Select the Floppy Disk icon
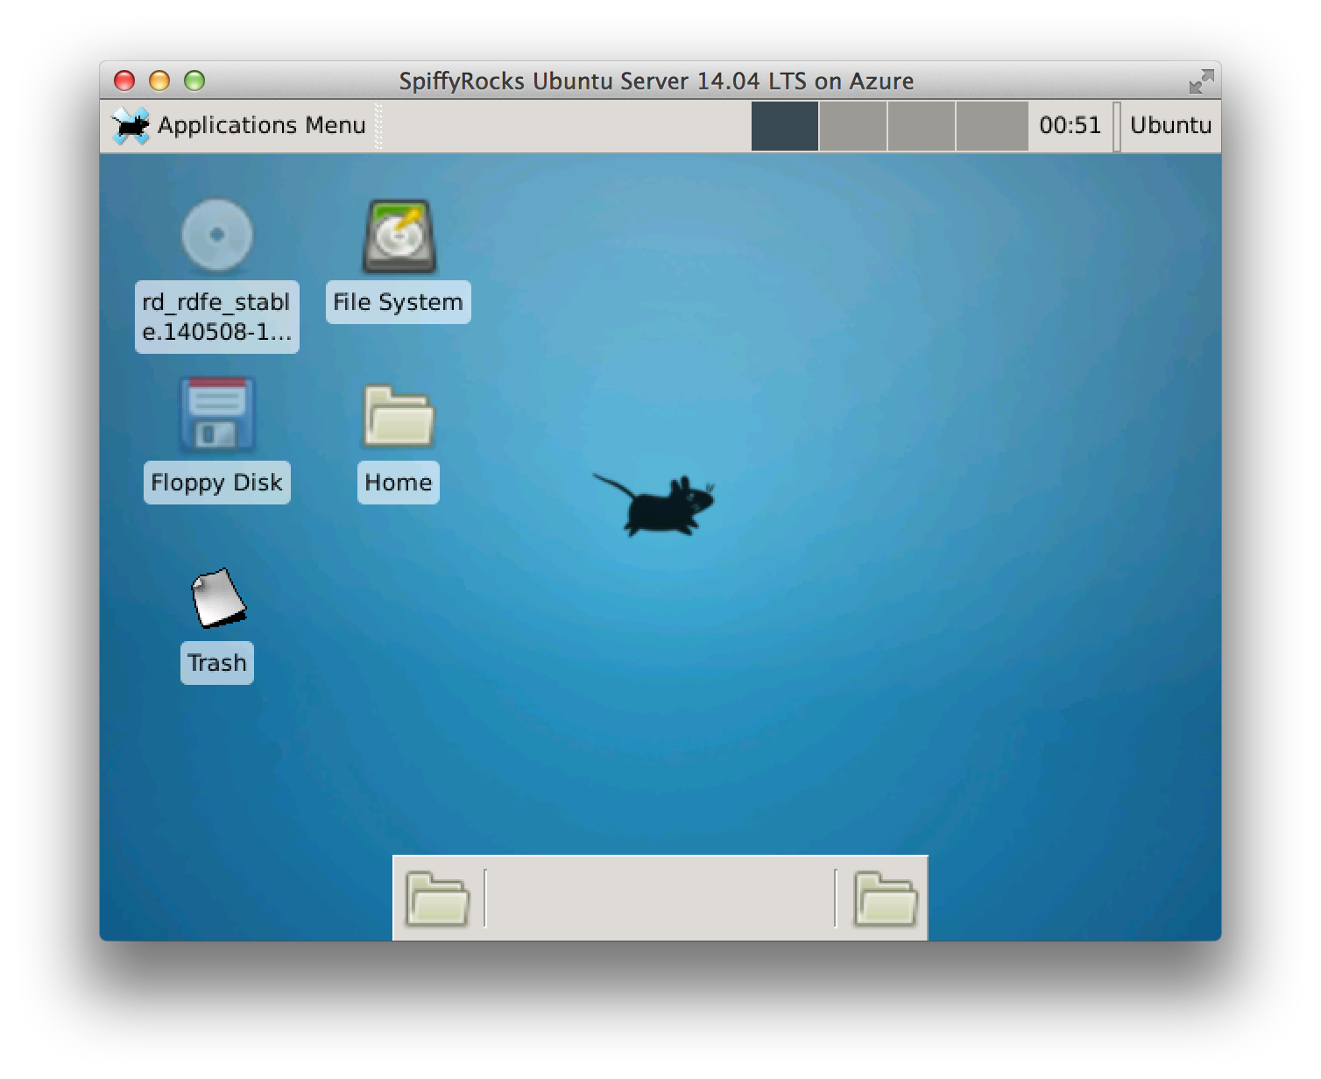 coord(217,414)
